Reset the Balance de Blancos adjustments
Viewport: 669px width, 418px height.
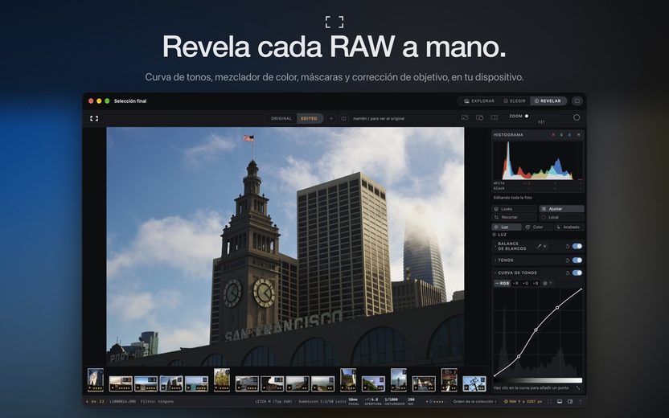[567, 247]
